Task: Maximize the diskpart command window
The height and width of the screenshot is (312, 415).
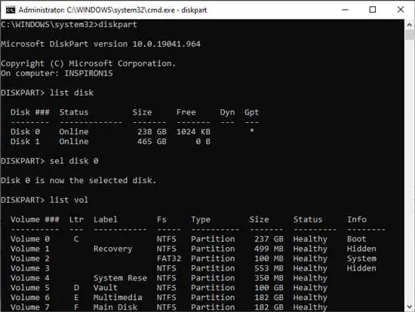Action: [x=373, y=10]
